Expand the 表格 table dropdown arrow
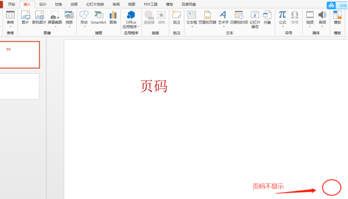This screenshot has width=348, height=199. [10, 27]
